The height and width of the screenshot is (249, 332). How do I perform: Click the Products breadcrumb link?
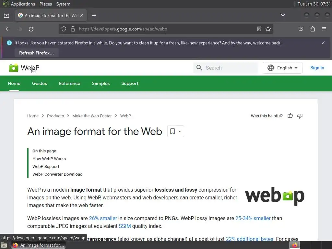coord(55,116)
